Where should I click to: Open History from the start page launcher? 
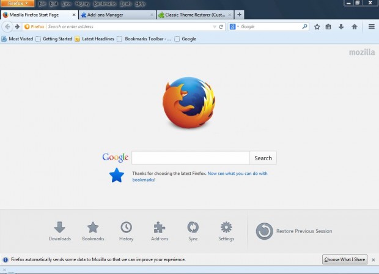coord(126,231)
